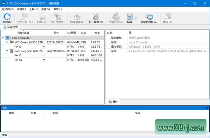Image resolution: width=210 pixels, height=138 pixels.
Task: Select the D: partition row
Action: 52,60
